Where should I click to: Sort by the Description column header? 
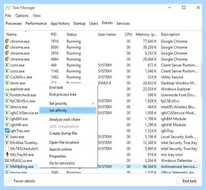170,34
